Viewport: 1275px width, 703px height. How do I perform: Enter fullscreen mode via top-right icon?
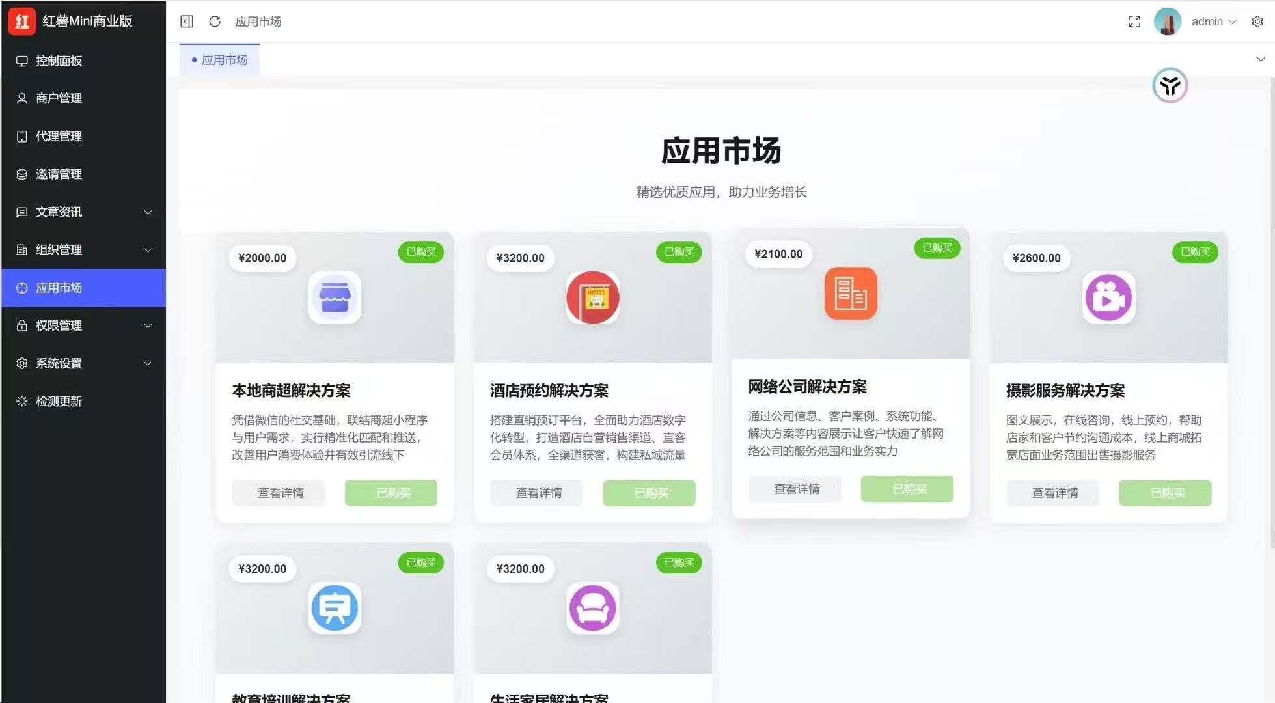[x=1134, y=21]
